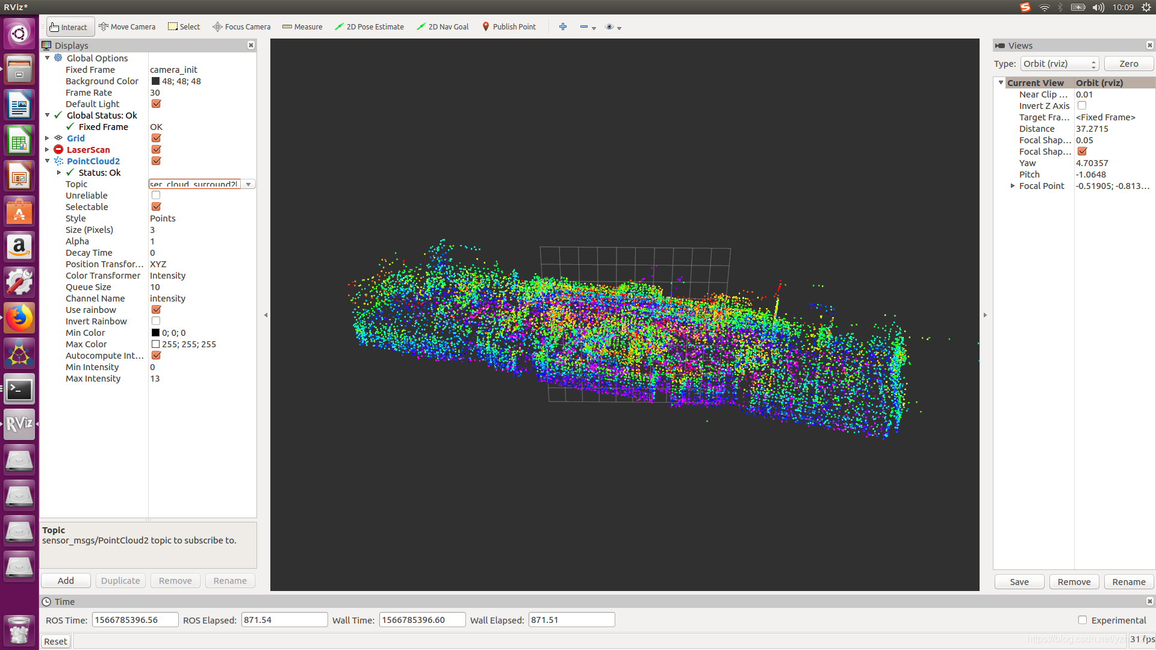
Task: Collapse the Global Status tree node
Action: tap(48, 116)
